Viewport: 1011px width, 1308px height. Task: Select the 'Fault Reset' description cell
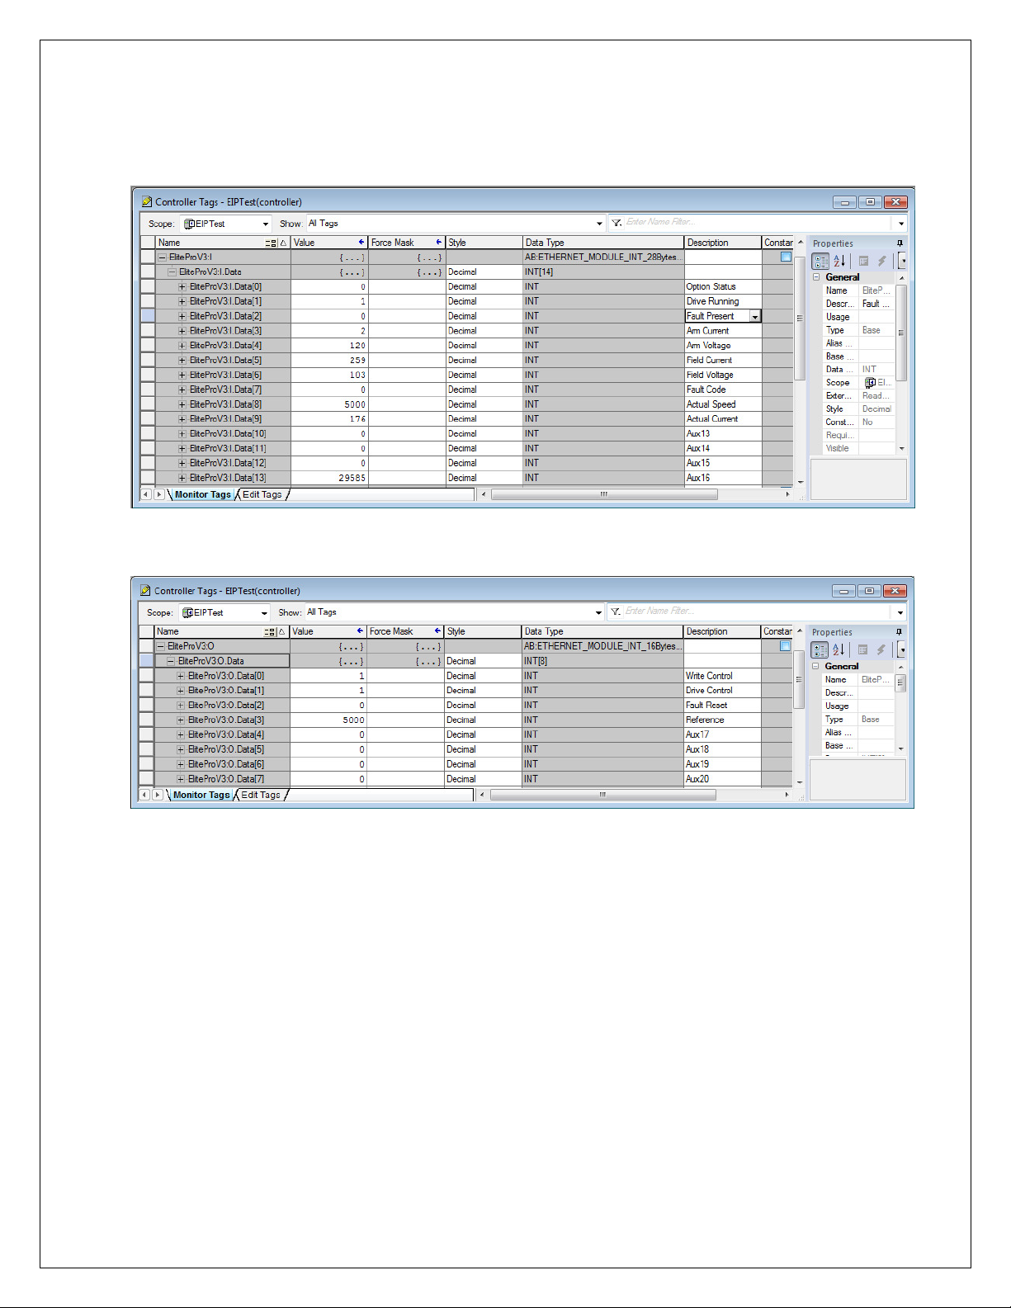(722, 705)
